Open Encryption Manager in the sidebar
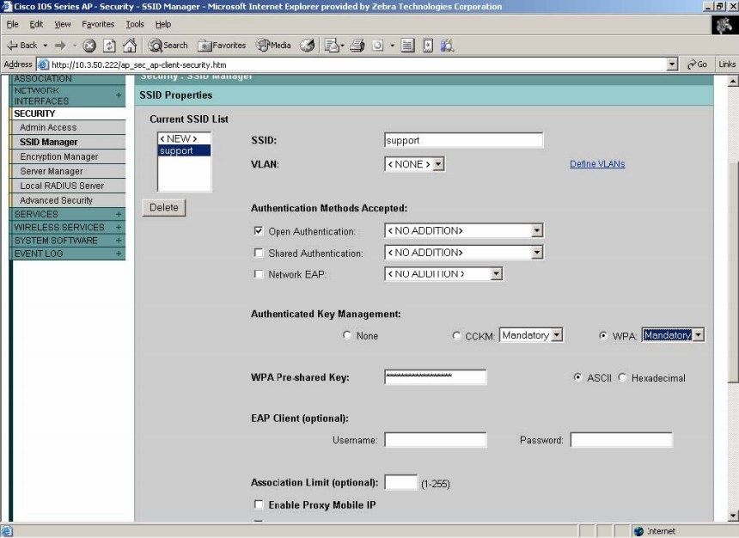The image size is (739, 538). (x=59, y=156)
